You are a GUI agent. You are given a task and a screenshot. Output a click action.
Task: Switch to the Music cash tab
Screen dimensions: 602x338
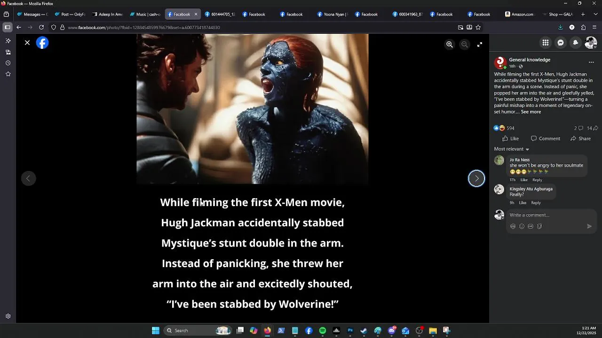tap(145, 14)
